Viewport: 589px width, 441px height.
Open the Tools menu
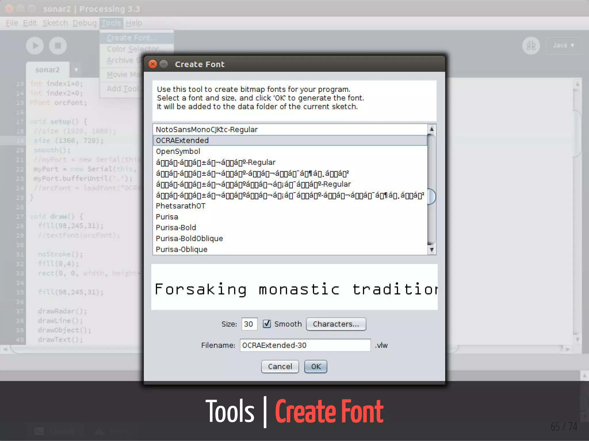click(111, 23)
